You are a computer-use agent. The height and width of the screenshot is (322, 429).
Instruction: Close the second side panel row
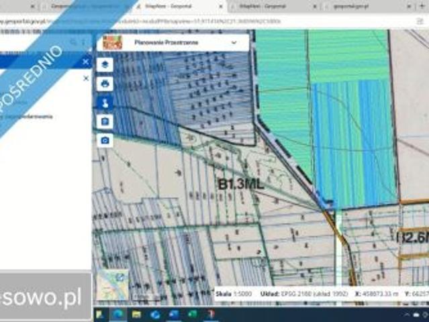[x=86, y=78]
